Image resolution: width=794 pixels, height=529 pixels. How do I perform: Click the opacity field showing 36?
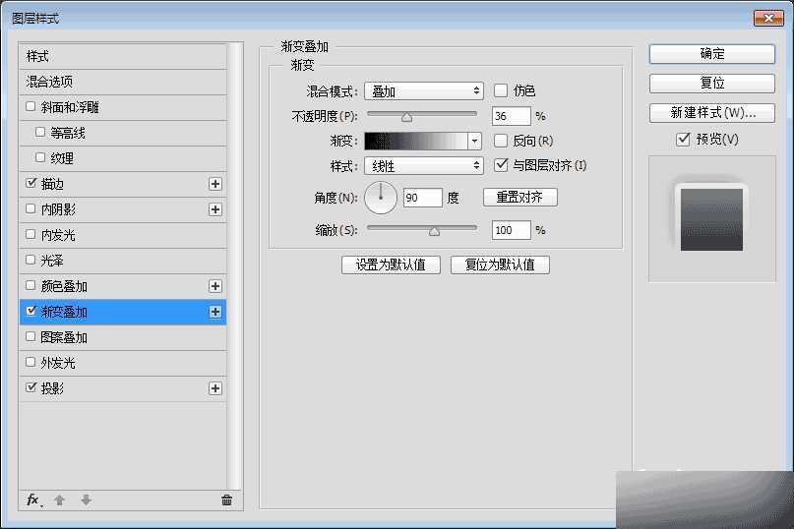click(511, 116)
